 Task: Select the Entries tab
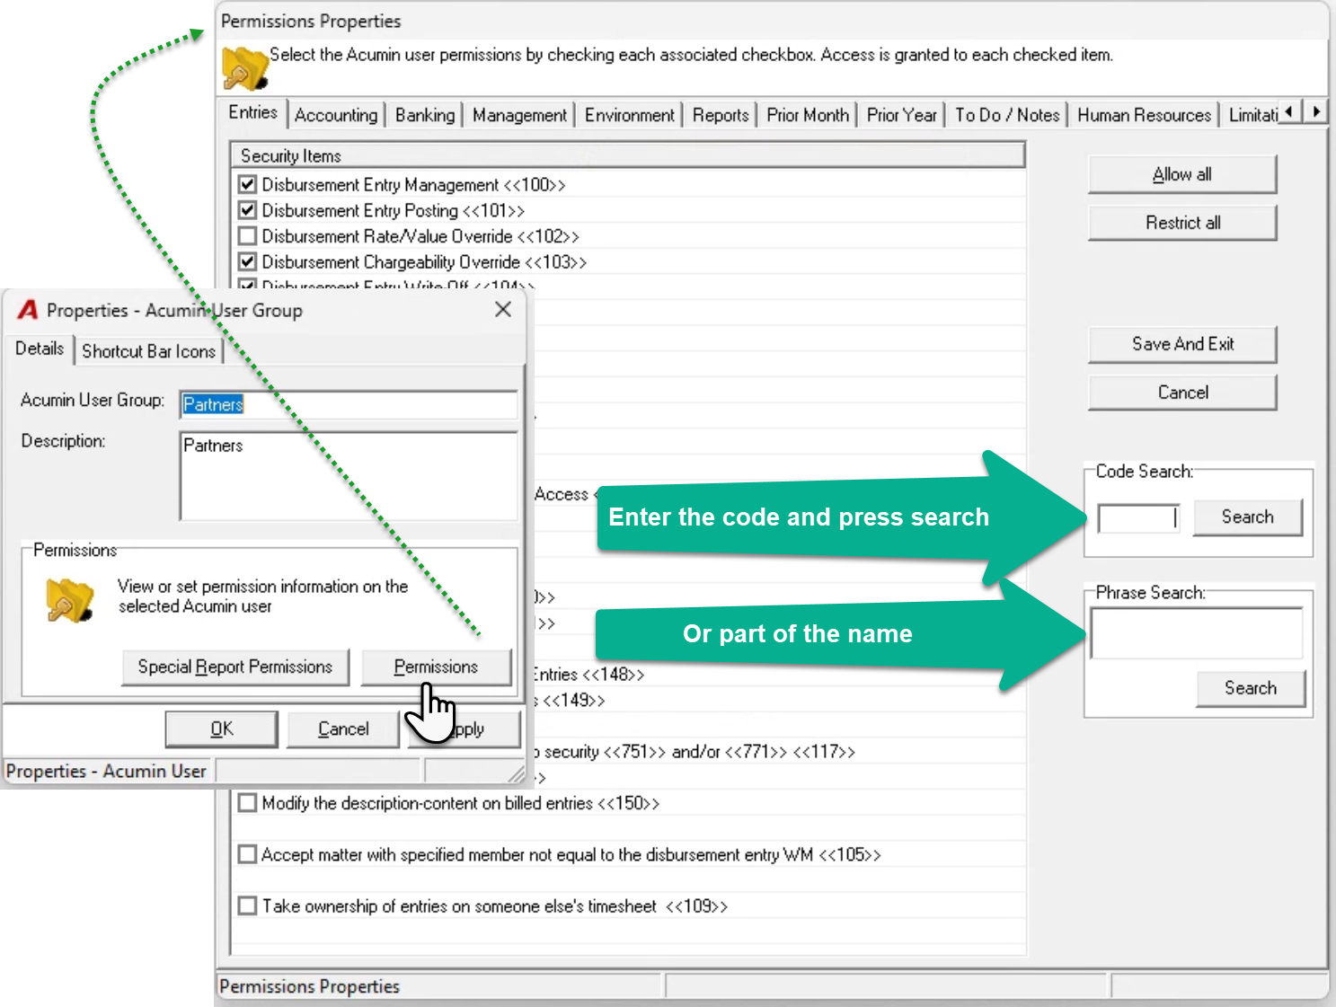[x=252, y=112]
